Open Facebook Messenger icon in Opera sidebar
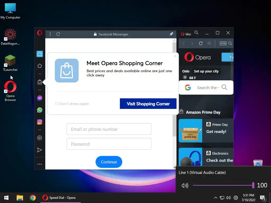The image size is (271, 203). (40, 98)
